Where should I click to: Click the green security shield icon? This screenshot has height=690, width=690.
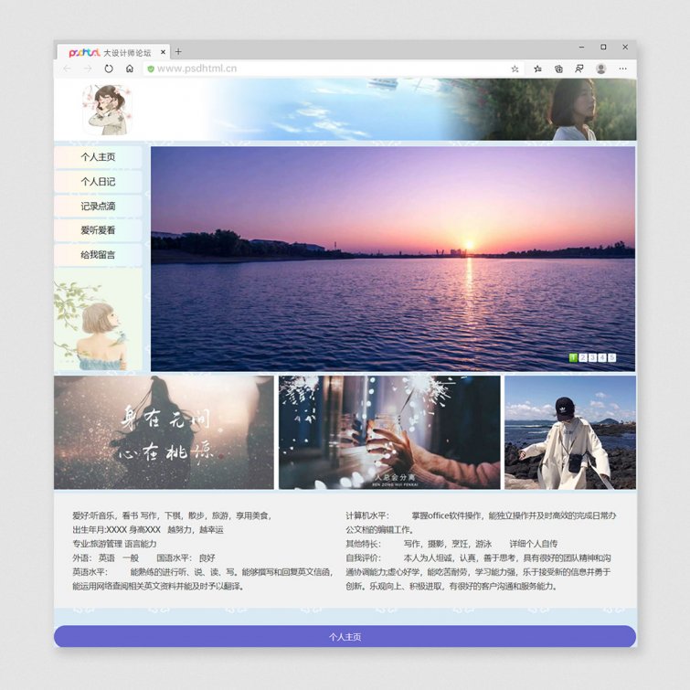151,69
